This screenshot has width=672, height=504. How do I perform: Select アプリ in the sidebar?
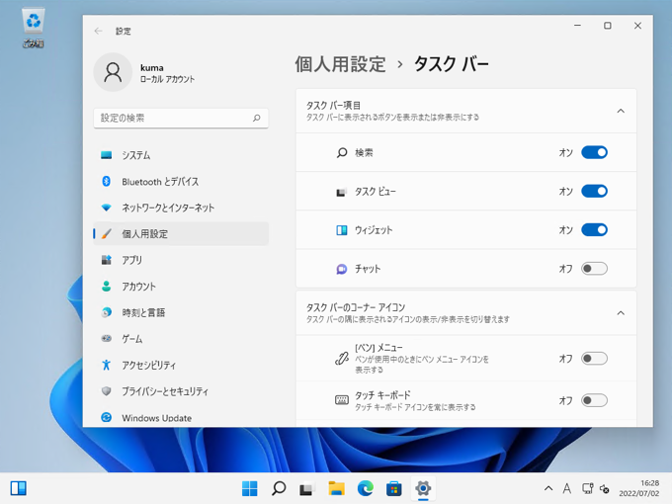pyautogui.click(x=181, y=260)
